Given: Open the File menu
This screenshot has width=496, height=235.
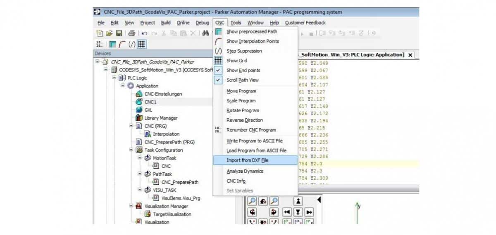Looking at the screenshot, I should [101, 23].
